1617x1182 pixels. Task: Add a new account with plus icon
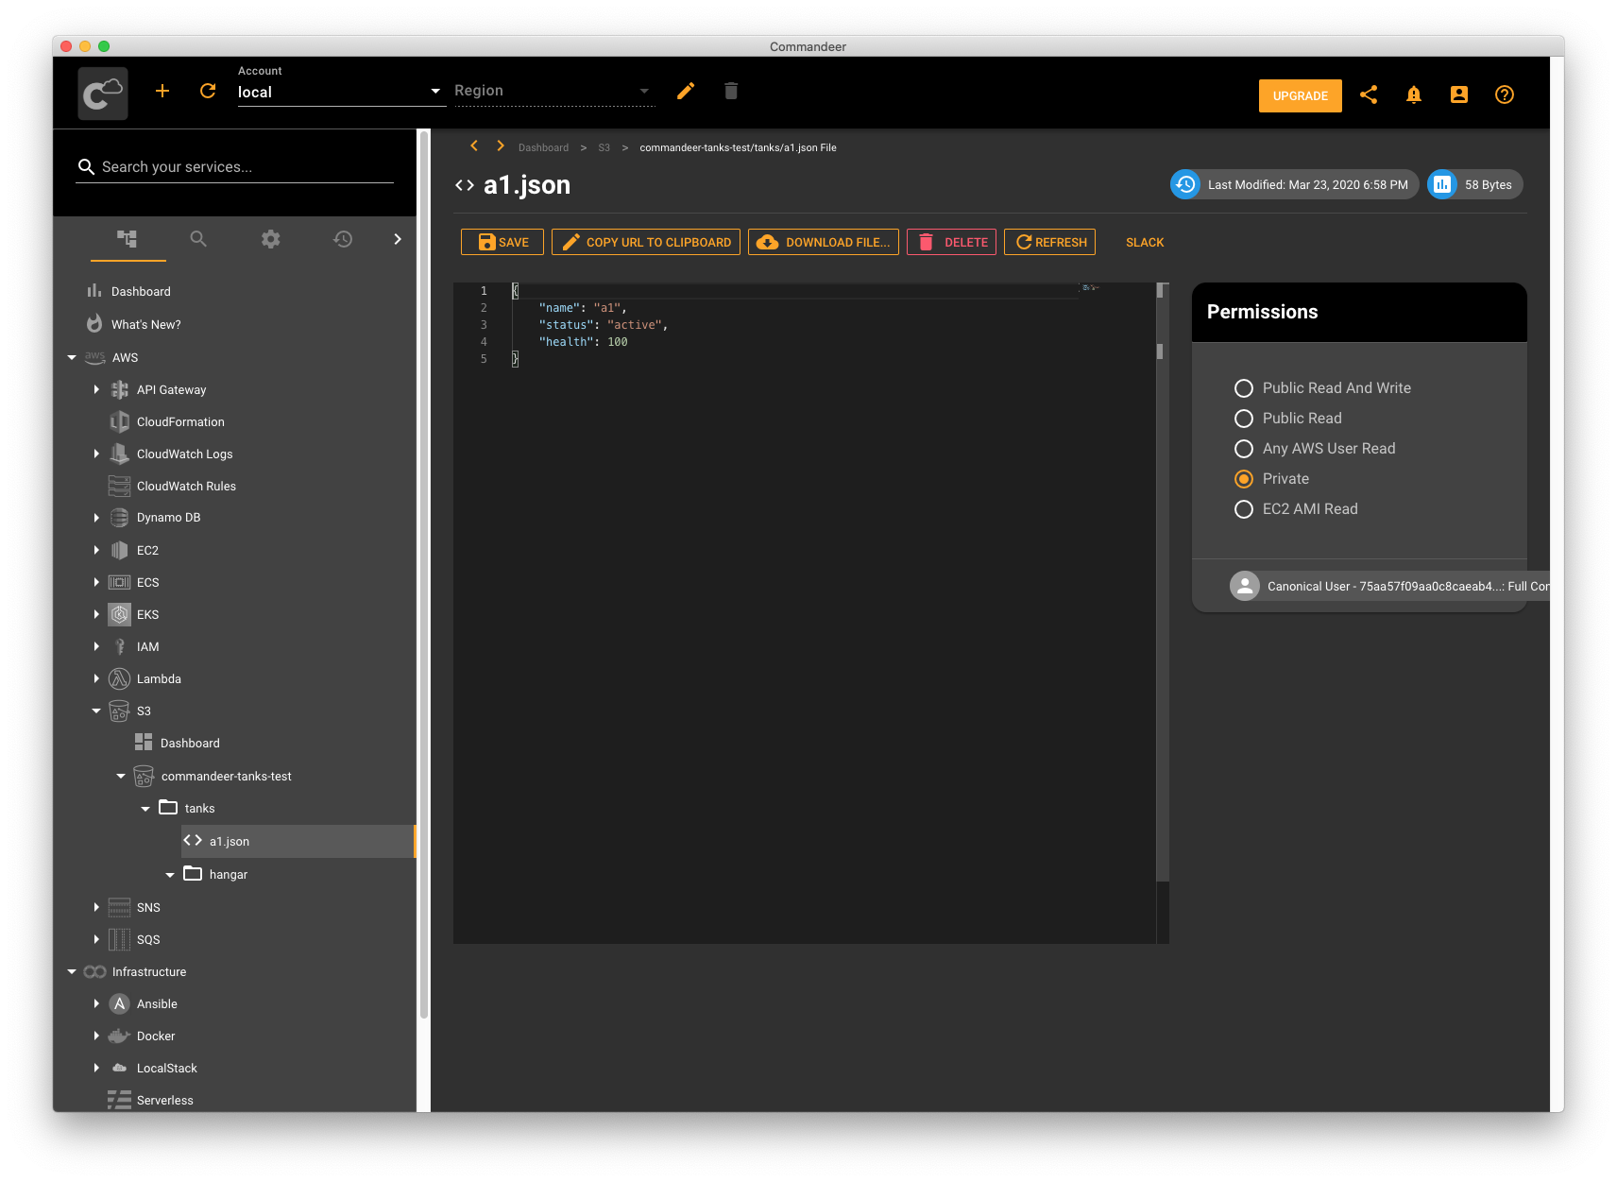(x=162, y=91)
